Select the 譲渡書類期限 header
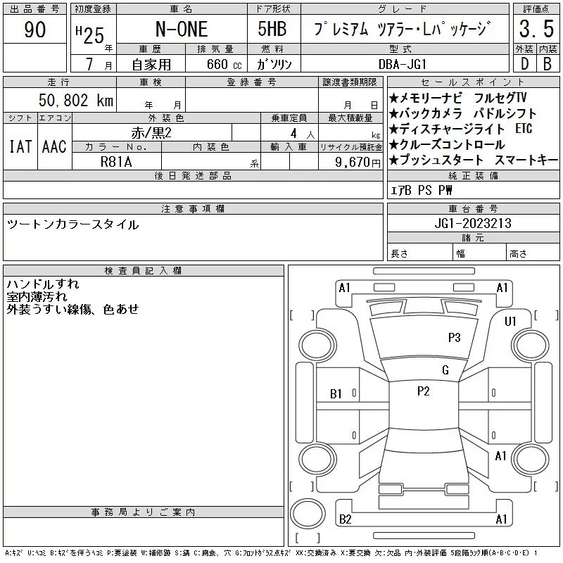 [350, 82]
